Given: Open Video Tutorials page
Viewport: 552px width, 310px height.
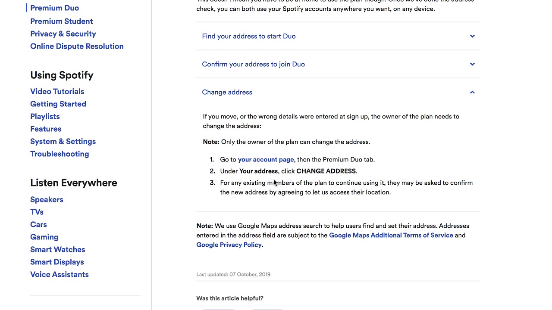Looking at the screenshot, I should click(x=57, y=91).
